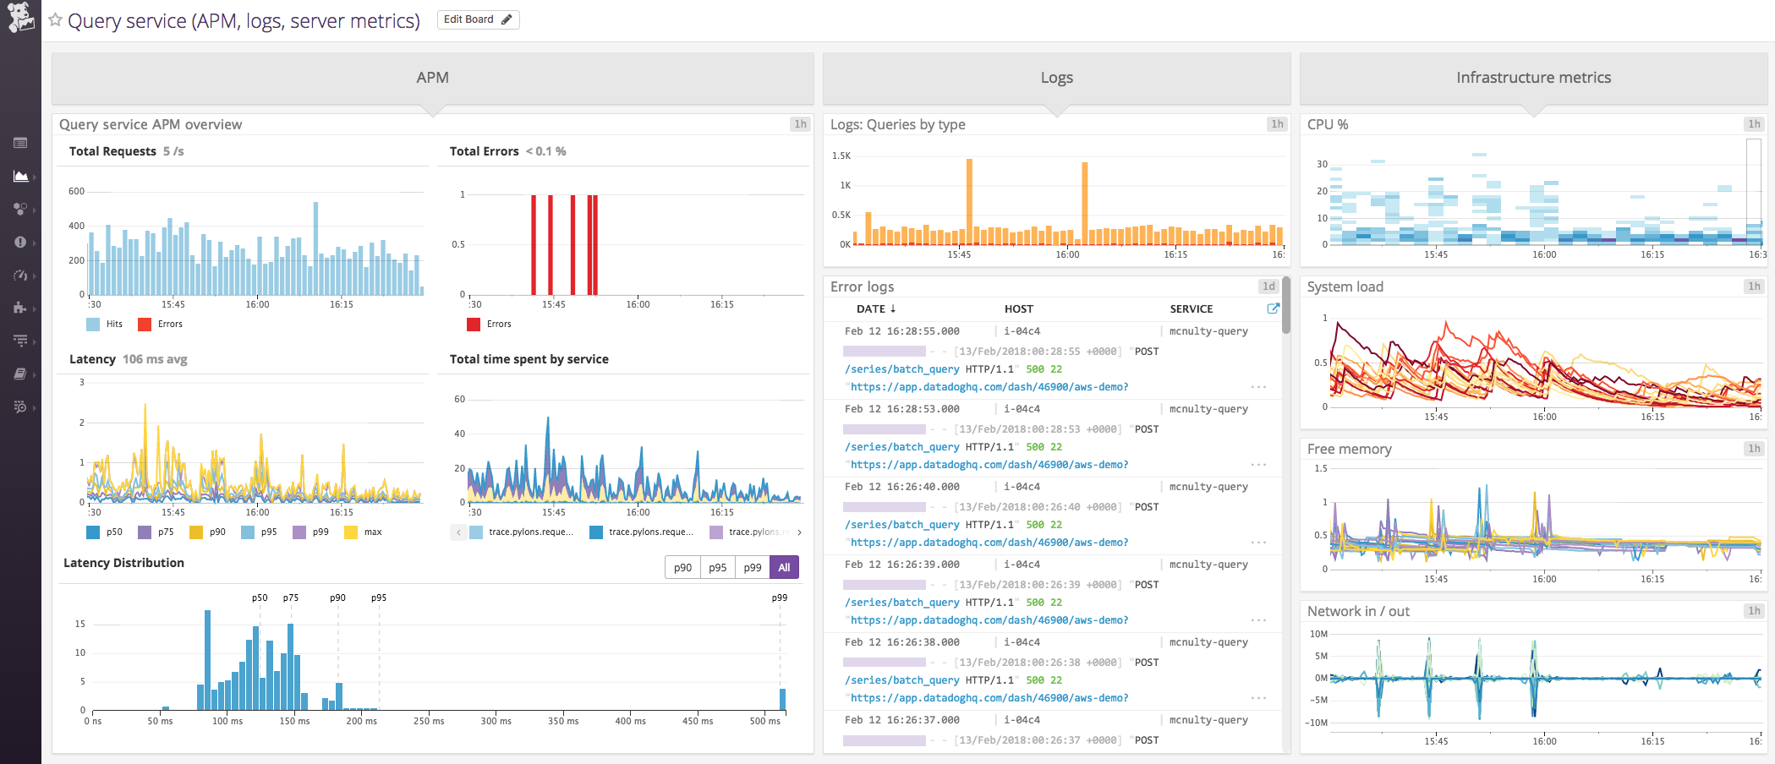Open the Logs notebook icon in sidebar
The height and width of the screenshot is (764, 1775).
(x=21, y=374)
